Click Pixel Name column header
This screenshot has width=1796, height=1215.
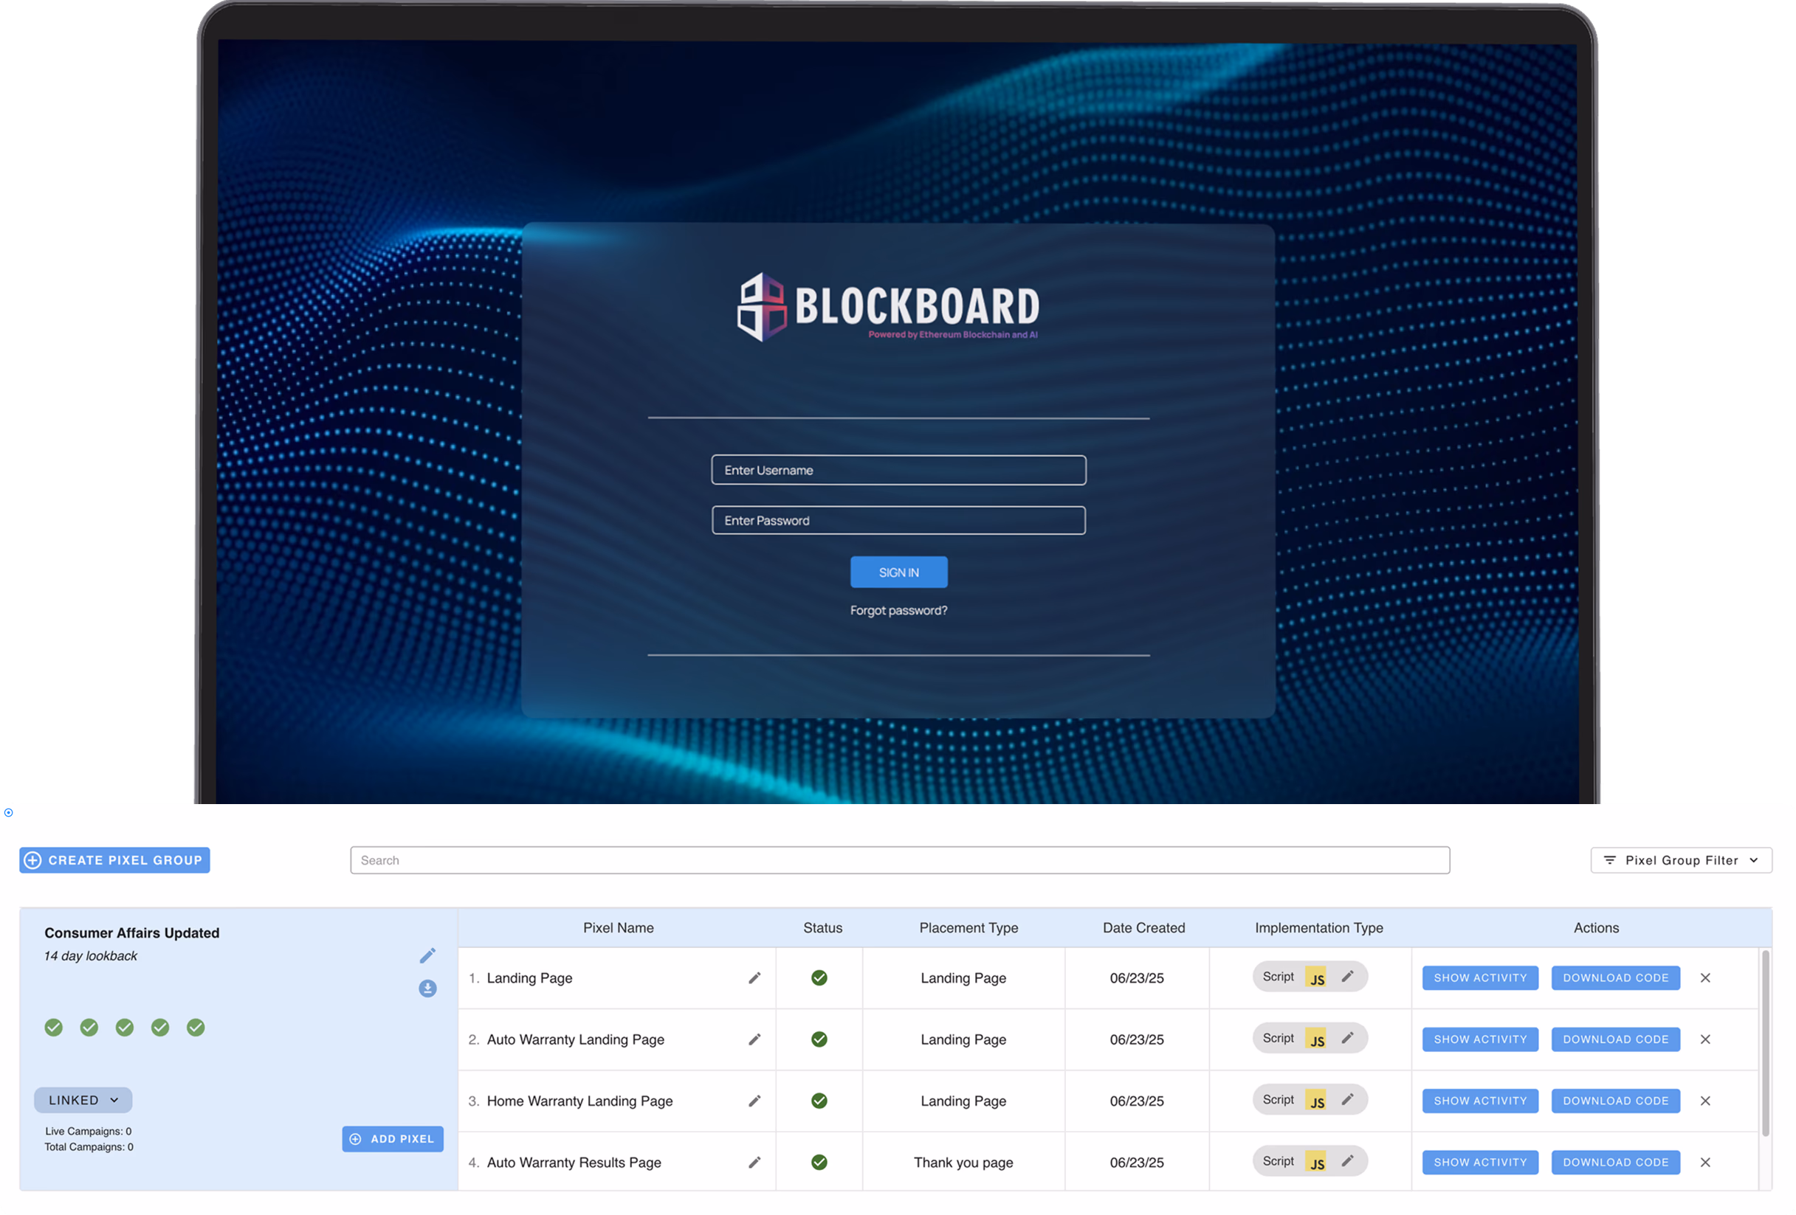(619, 927)
